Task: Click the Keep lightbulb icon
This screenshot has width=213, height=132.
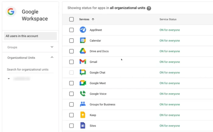Action: click(83, 115)
